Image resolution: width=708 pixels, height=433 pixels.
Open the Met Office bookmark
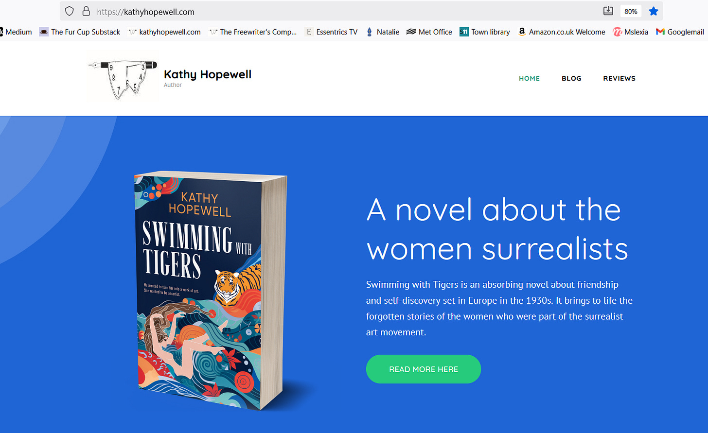click(x=429, y=32)
